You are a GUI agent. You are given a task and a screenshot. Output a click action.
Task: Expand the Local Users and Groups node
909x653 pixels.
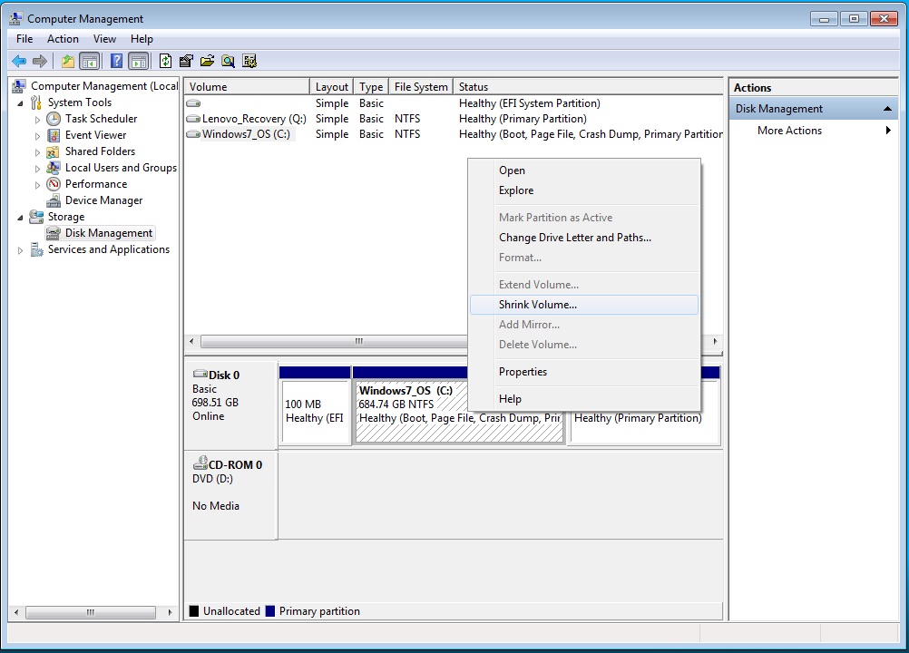pyautogui.click(x=38, y=168)
